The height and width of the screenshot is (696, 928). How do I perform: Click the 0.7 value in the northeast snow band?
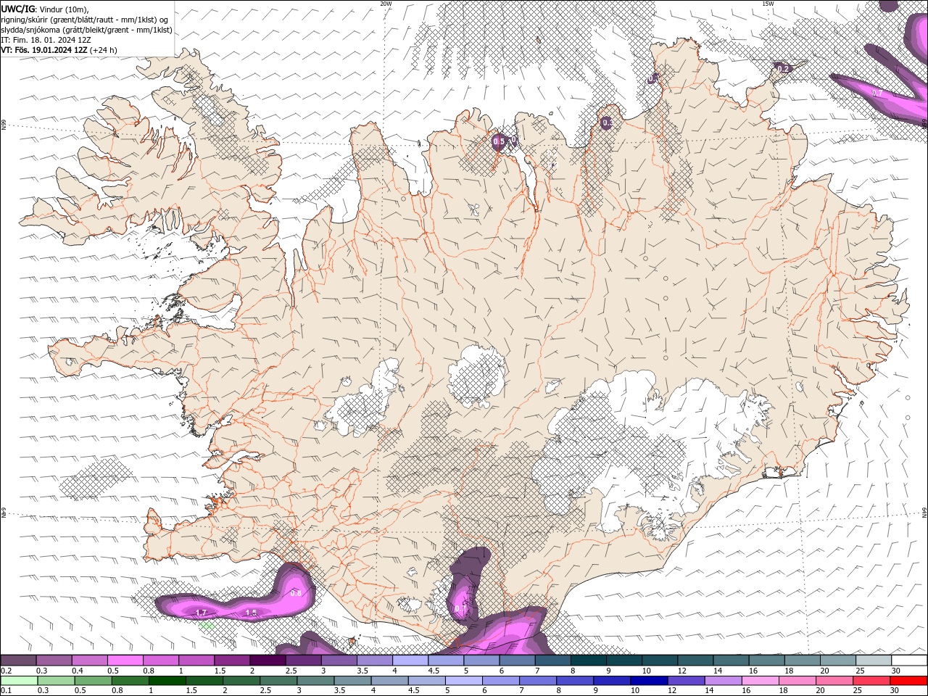coord(877,93)
